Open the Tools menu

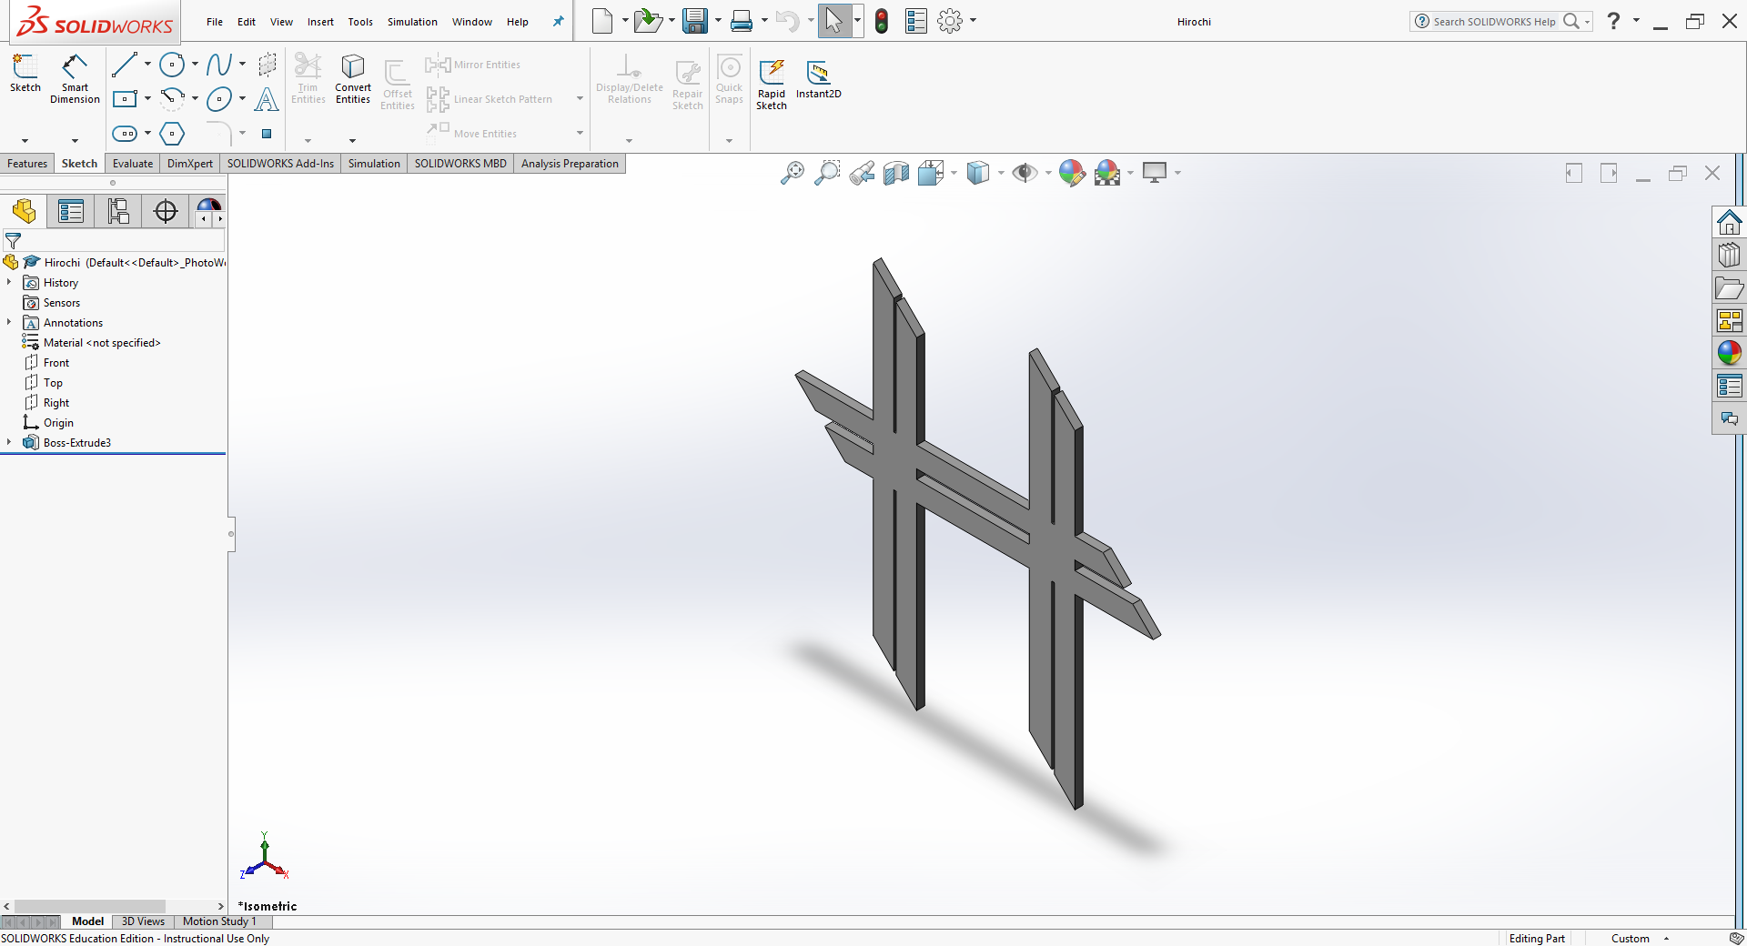(x=360, y=22)
